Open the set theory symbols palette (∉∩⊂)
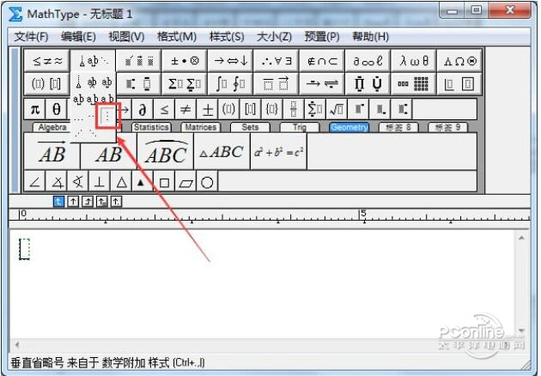541x376 pixels. 322,61
